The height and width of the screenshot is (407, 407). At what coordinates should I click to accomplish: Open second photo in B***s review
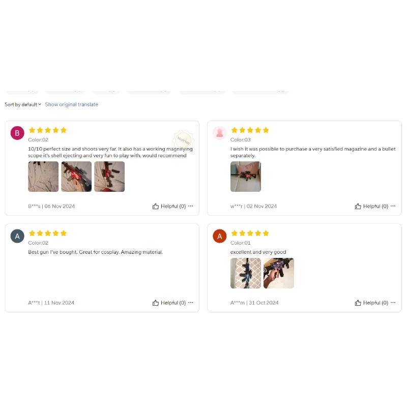click(x=76, y=177)
